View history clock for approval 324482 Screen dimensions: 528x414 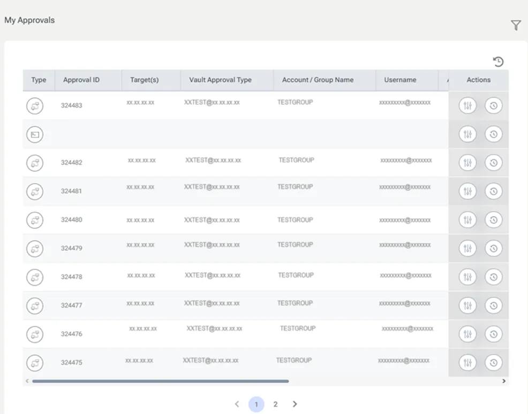pos(493,163)
